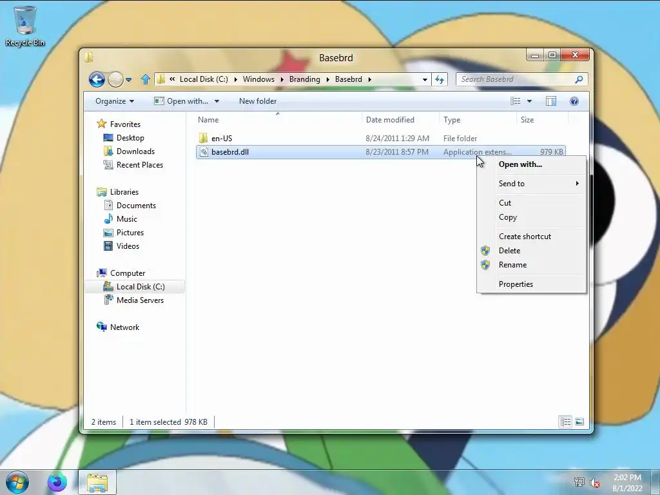660x495 pixels.
Task: Click the Forward navigation arrow
Action: point(115,79)
